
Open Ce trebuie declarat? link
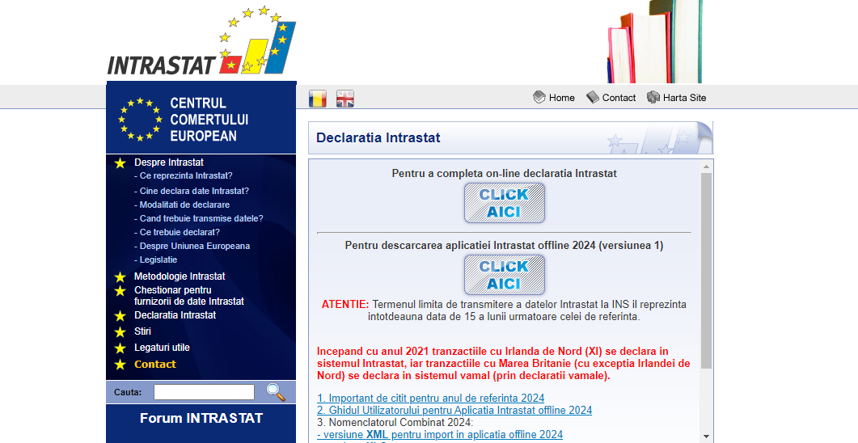(x=177, y=232)
